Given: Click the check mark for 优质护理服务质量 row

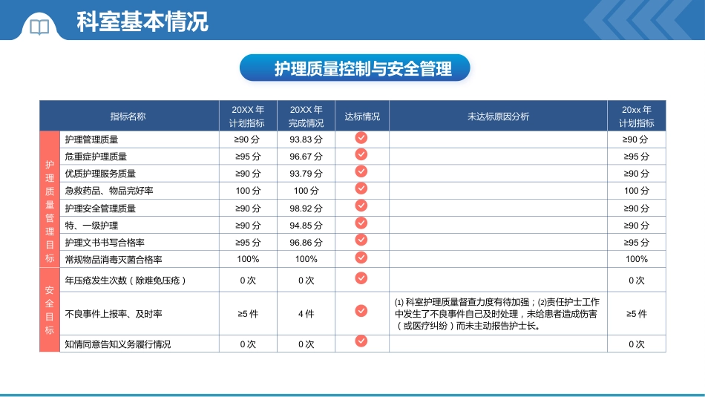Looking at the screenshot, I should coord(361,171).
